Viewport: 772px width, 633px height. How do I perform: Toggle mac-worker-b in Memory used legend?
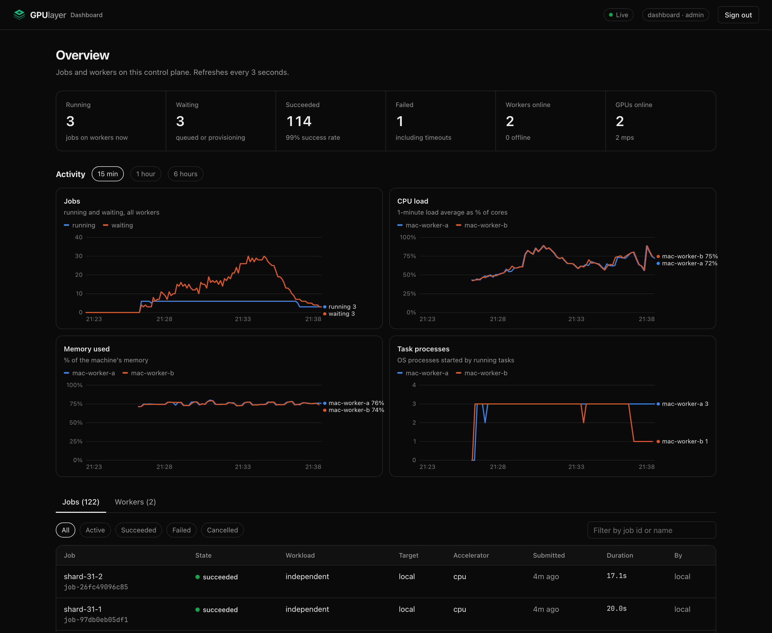click(x=148, y=373)
